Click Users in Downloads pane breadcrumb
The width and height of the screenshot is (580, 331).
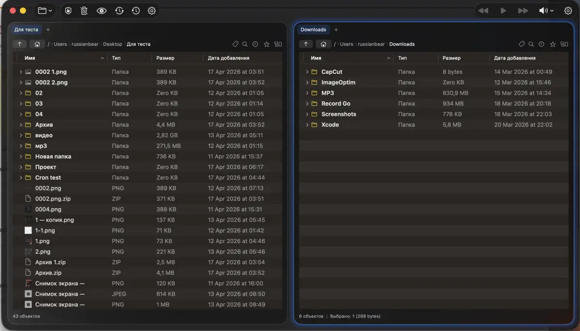(x=347, y=44)
